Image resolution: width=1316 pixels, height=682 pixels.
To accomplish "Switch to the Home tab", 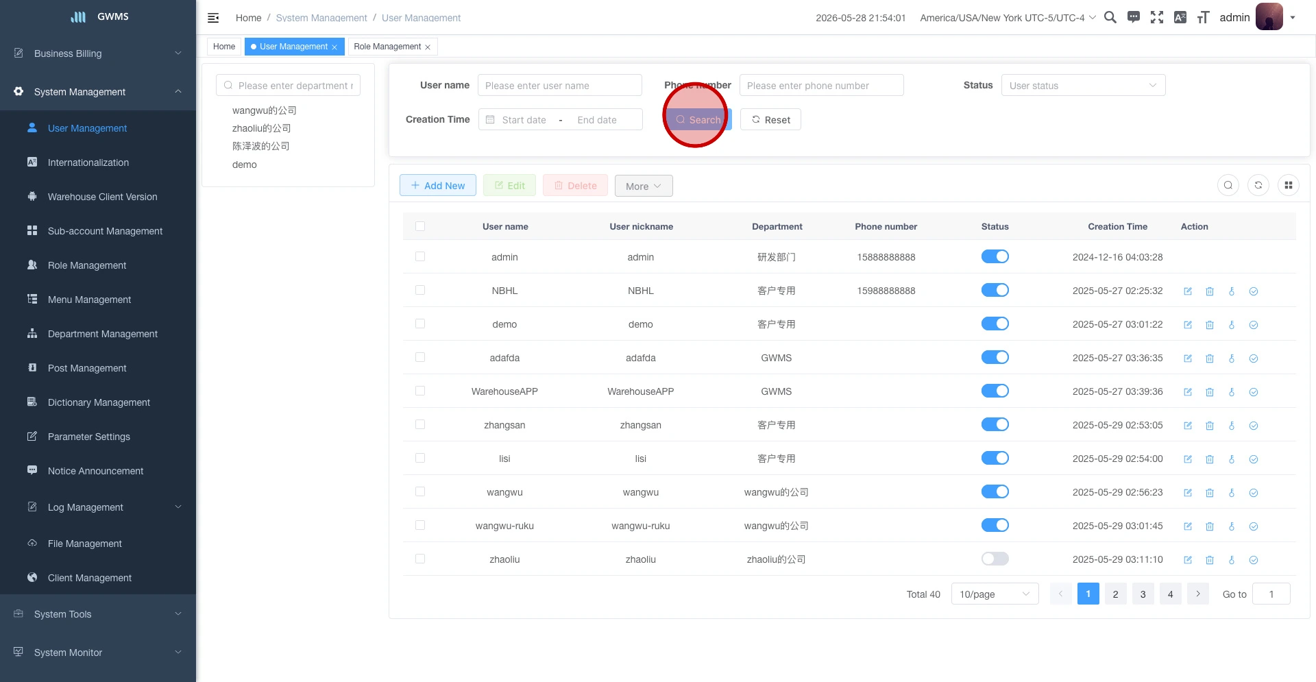I will click(x=224, y=47).
